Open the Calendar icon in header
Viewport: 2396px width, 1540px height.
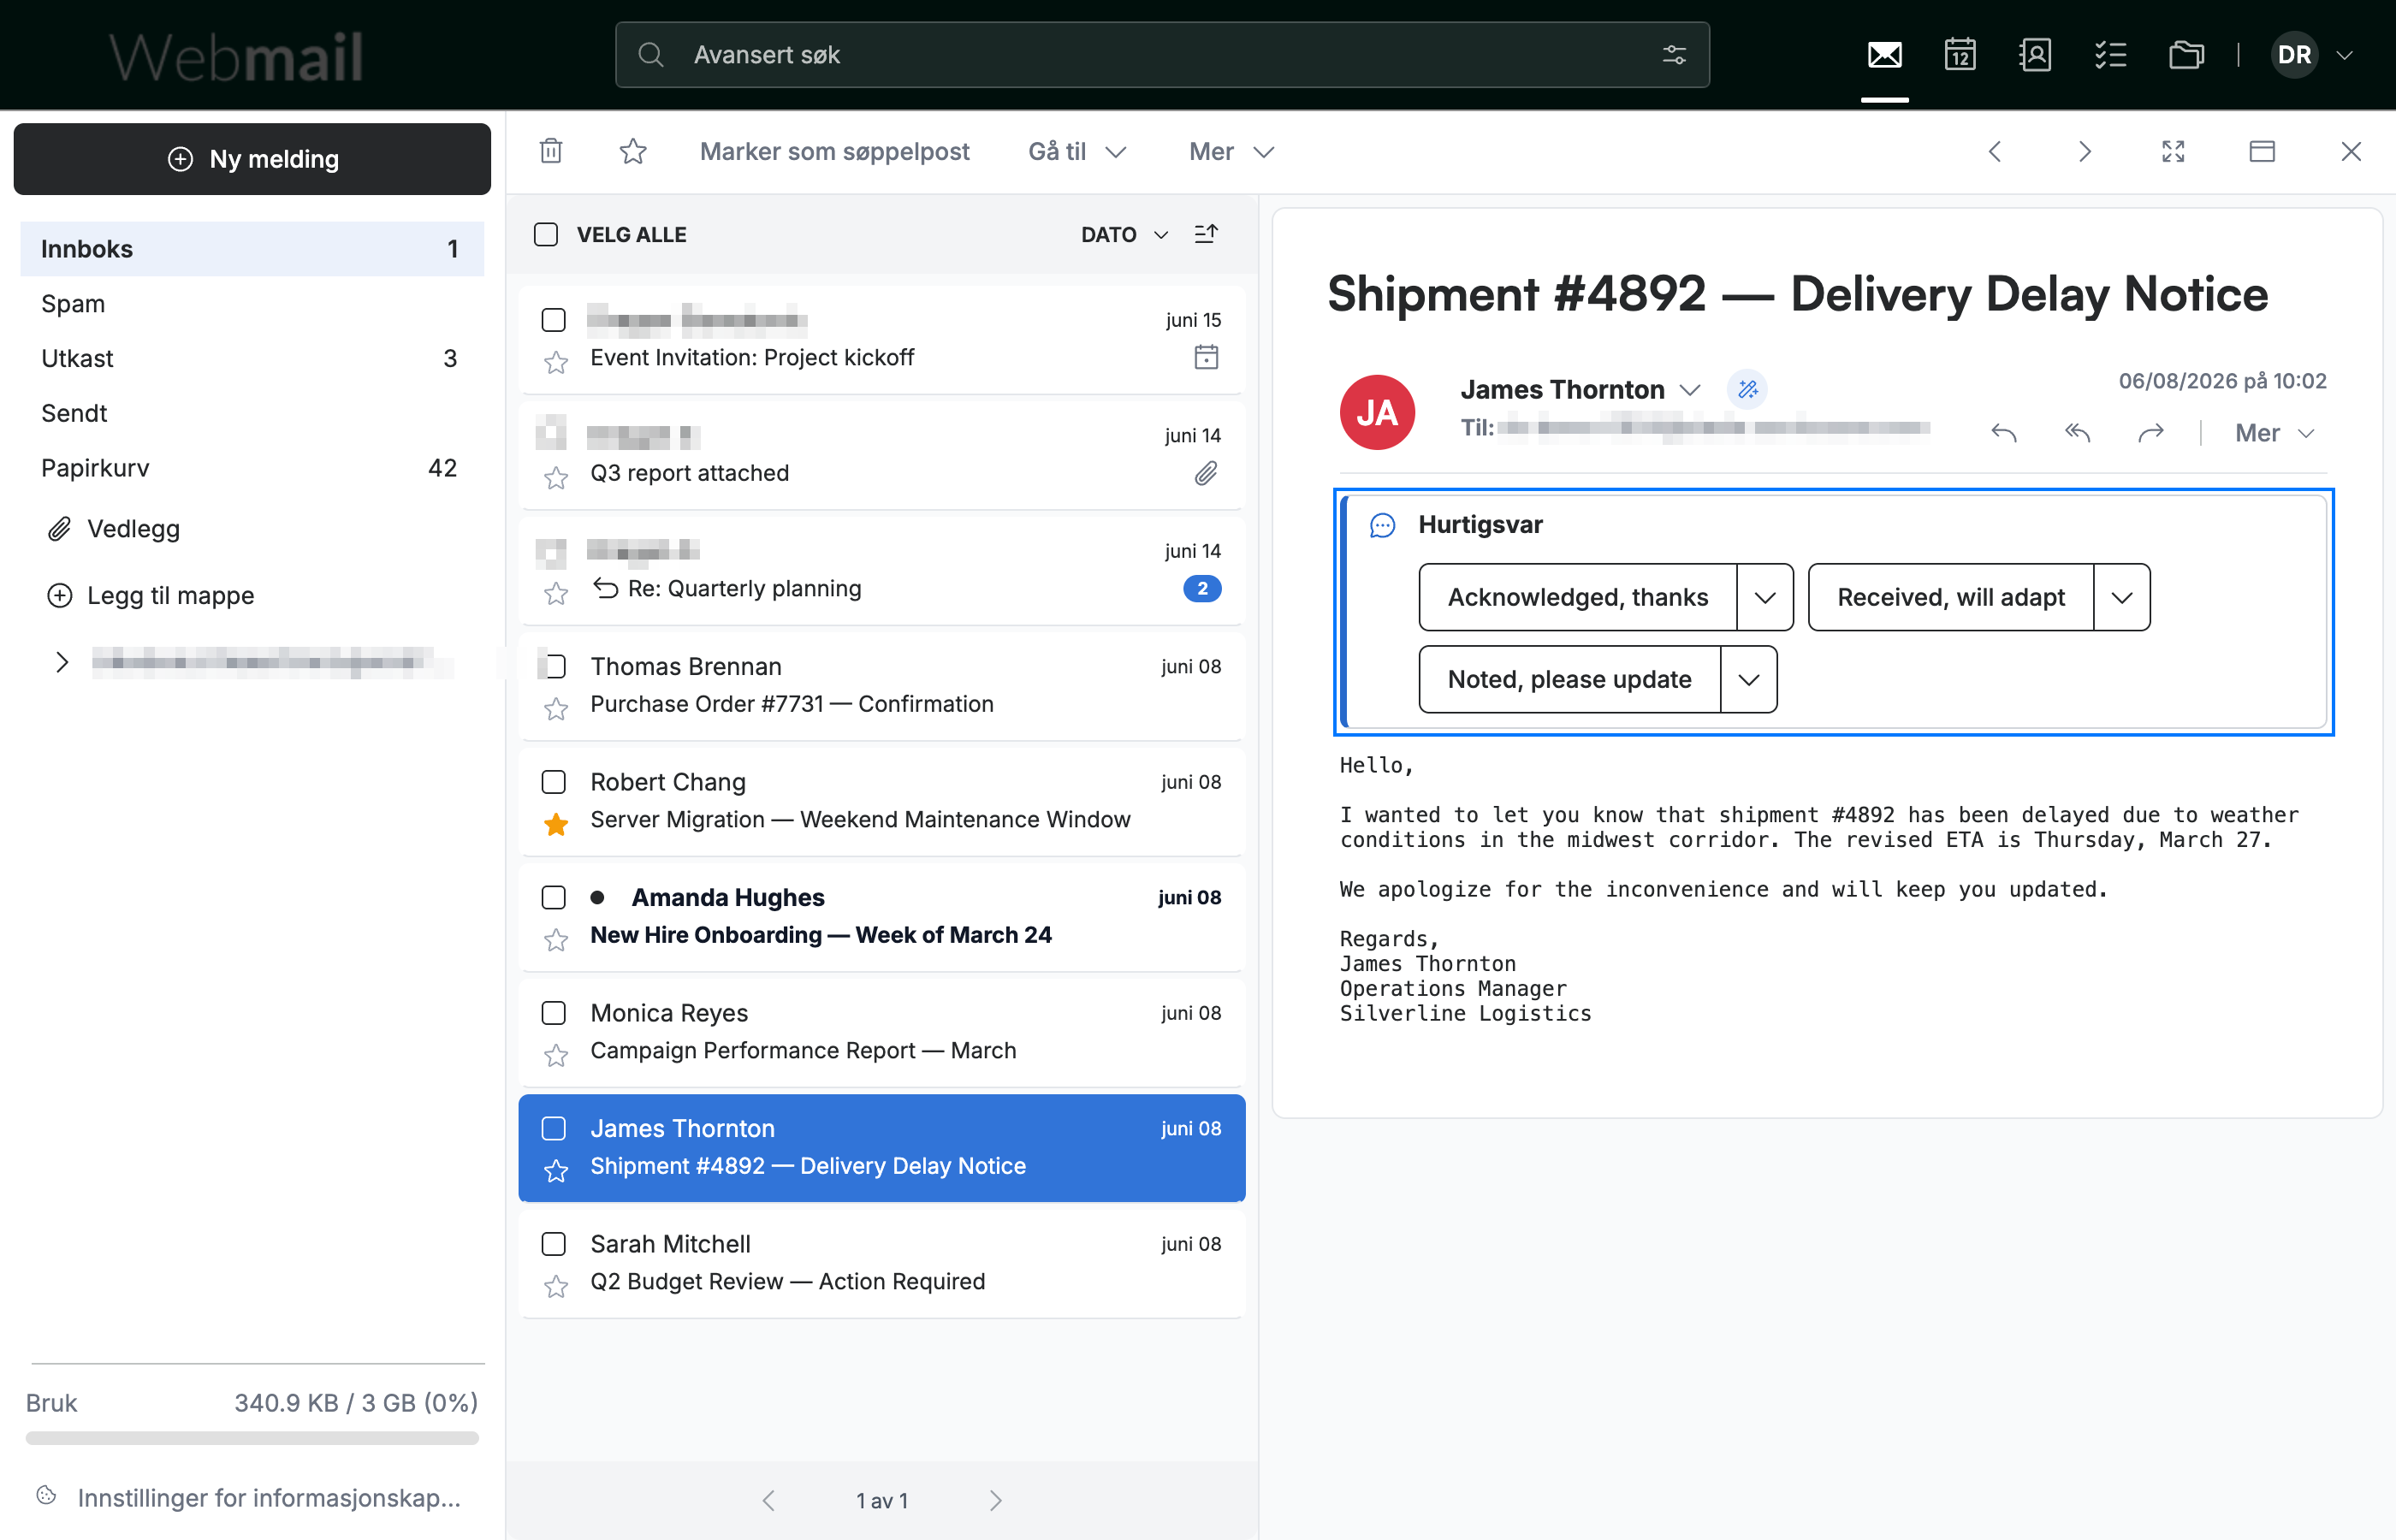1960,55
